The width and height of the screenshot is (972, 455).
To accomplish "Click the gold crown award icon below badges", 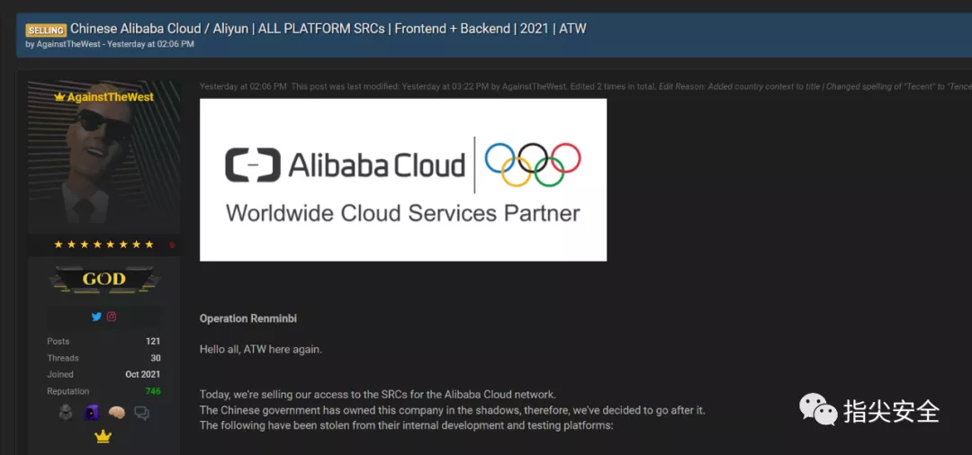I will (x=103, y=436).
